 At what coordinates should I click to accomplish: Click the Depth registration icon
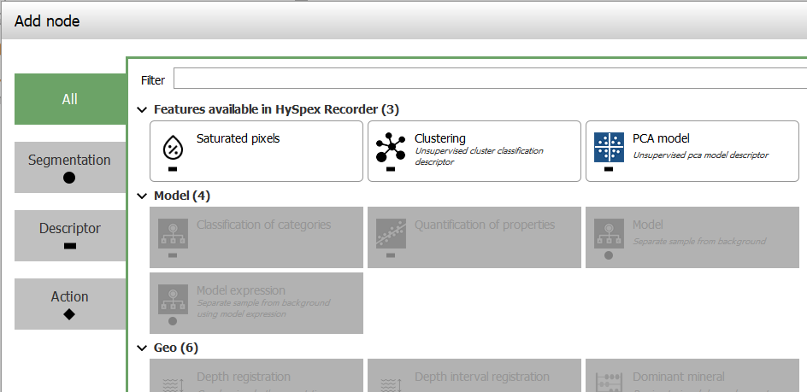point(173,381)
